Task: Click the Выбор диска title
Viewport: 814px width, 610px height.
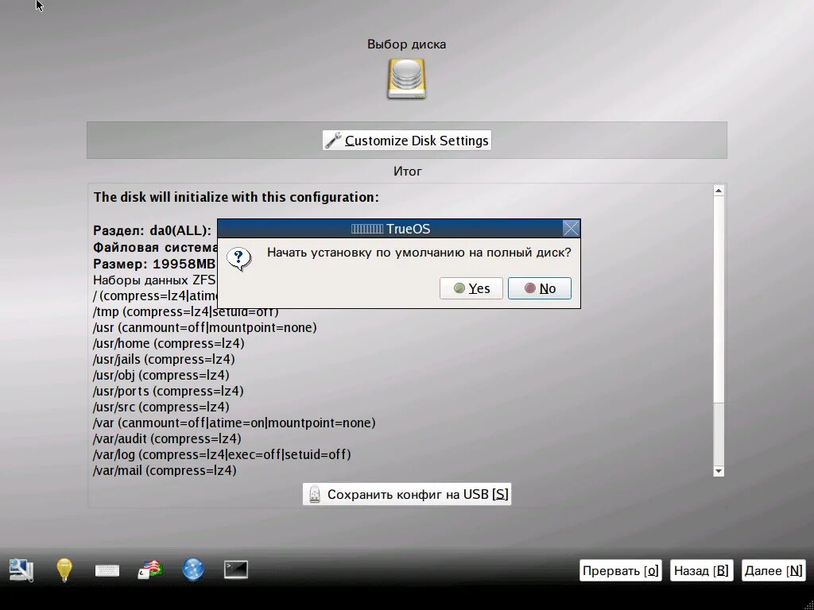Action: 406,44
